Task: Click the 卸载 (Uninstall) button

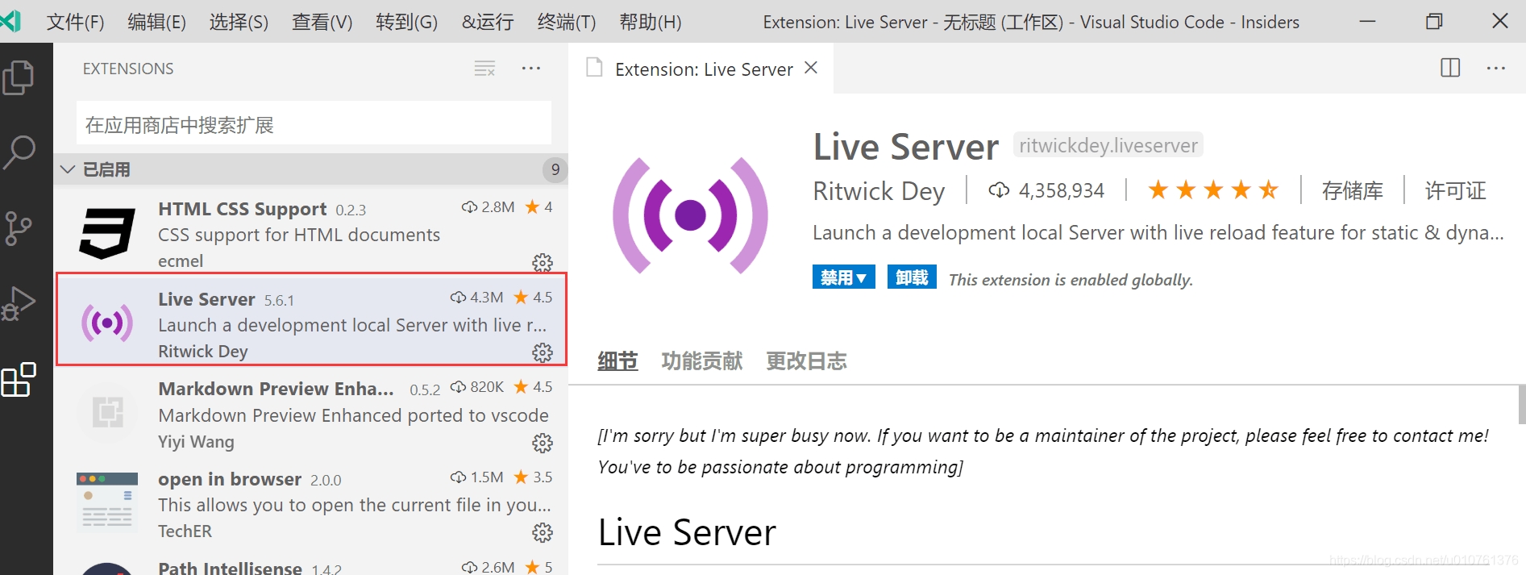Action: pos(912,277)
